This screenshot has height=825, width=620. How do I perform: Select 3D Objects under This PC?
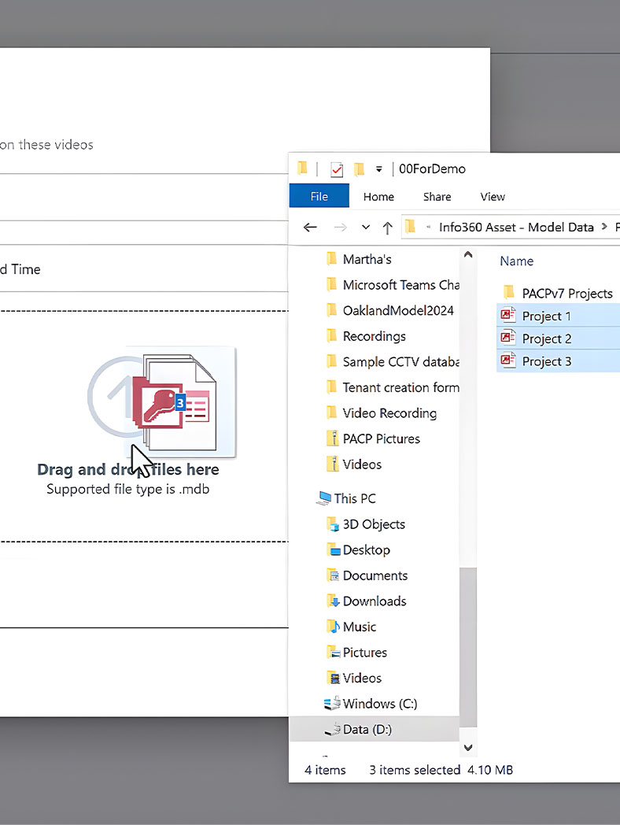pos(374,524)
